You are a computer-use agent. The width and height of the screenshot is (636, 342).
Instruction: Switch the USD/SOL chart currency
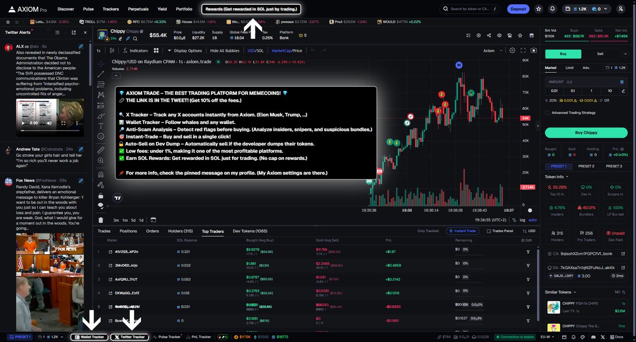[x=255, y=51]
